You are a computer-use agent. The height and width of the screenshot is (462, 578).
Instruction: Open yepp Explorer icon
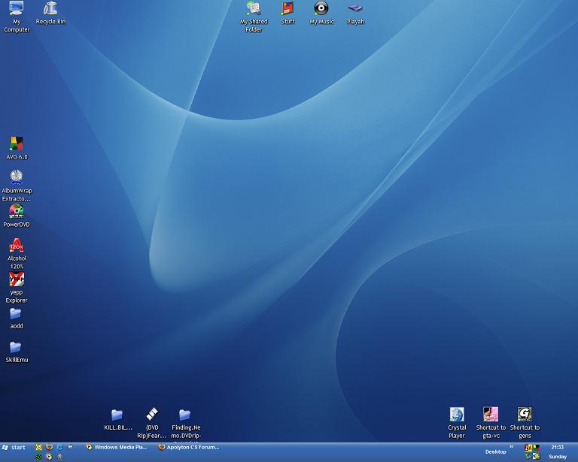[17, 280]
